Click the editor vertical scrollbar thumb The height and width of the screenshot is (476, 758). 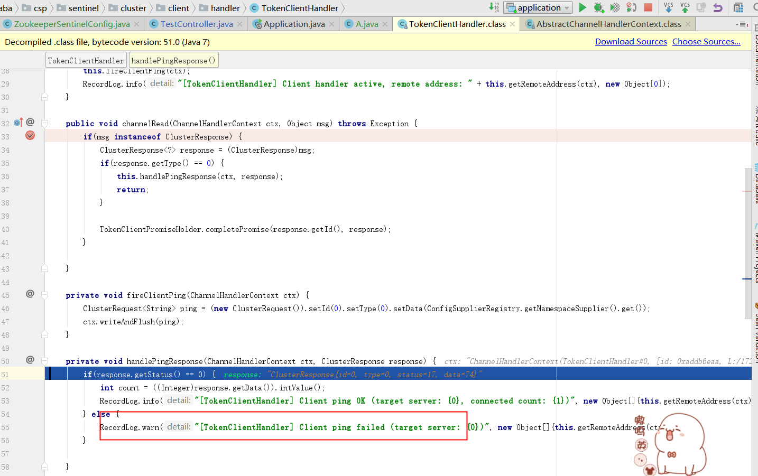(748, 244)
